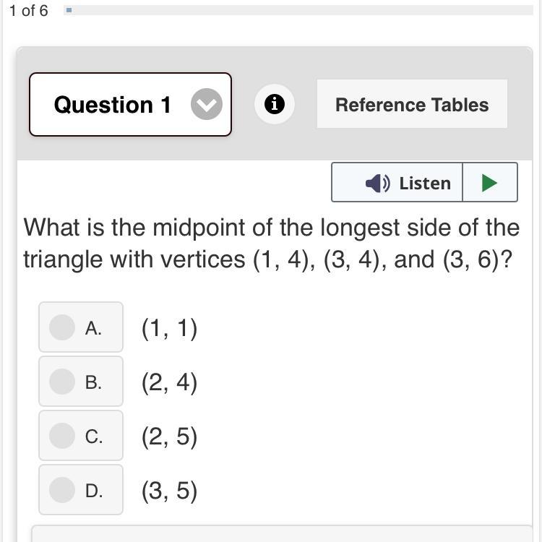
Task: Choose radio button for answer C
Action: [62, 436]
